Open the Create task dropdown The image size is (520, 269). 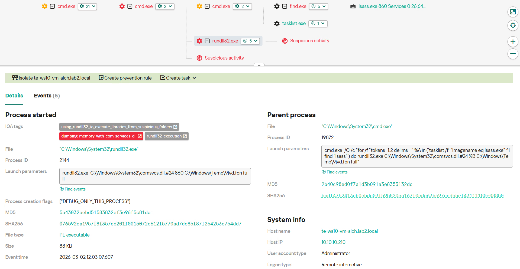[178, 78]
